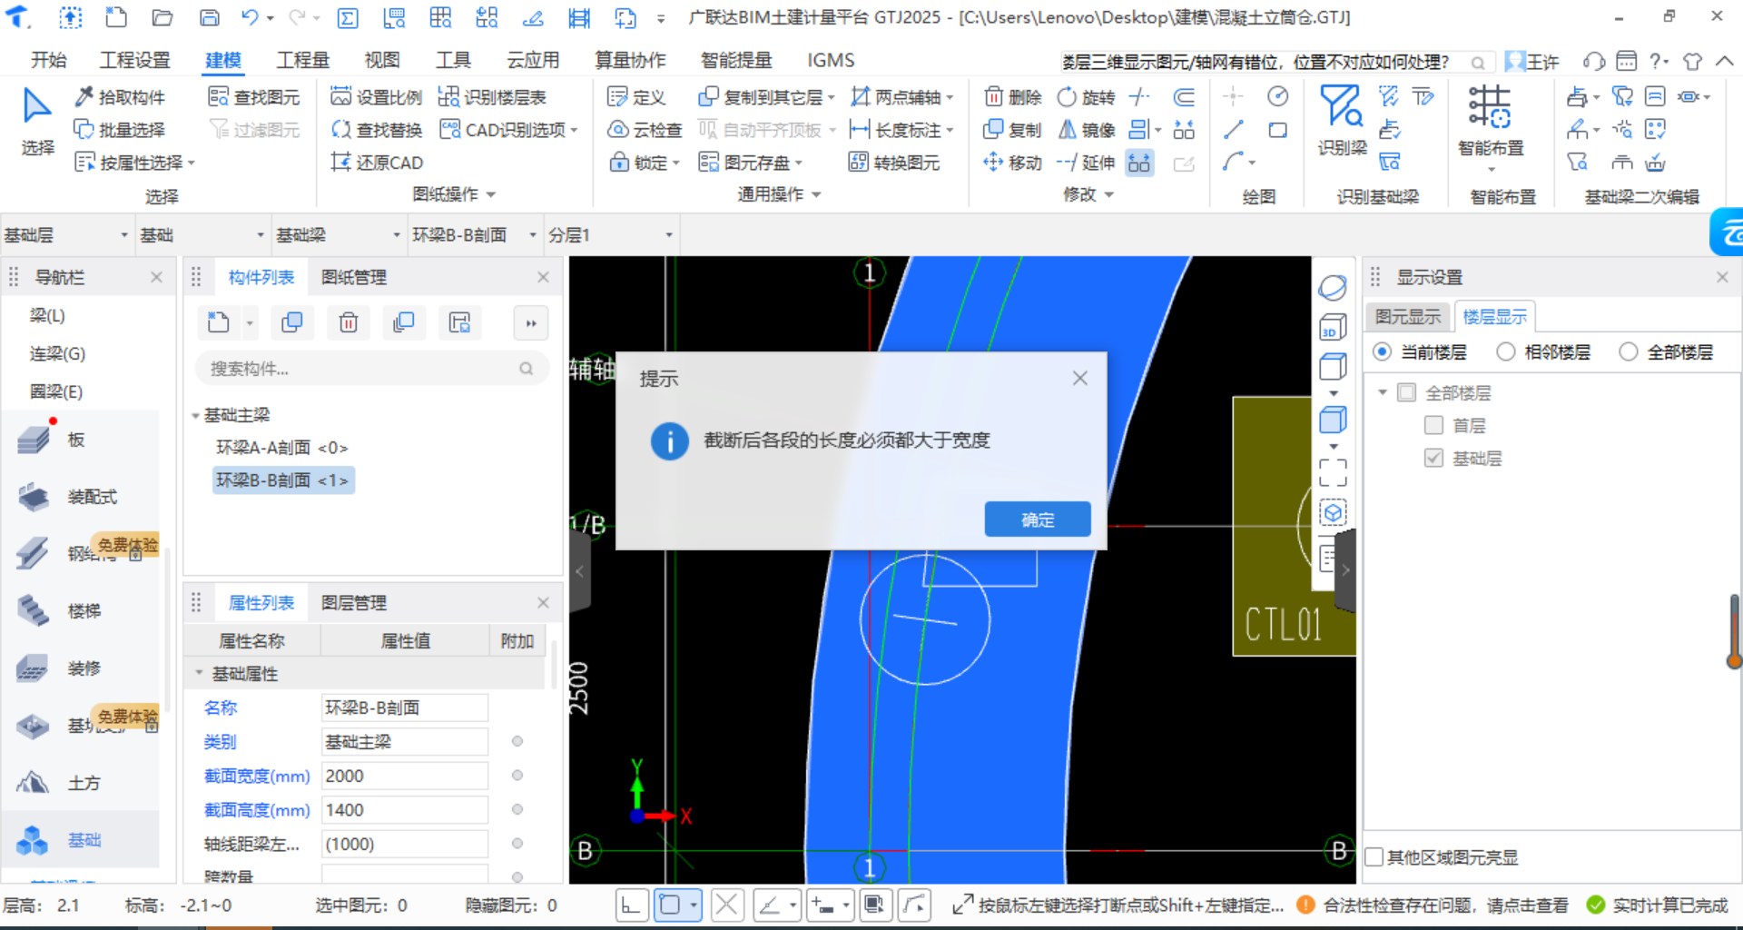This screenshot has height=930, width=1743.
Task: Click the Foundation (基础) nav icon
Action: pos(34,840)
